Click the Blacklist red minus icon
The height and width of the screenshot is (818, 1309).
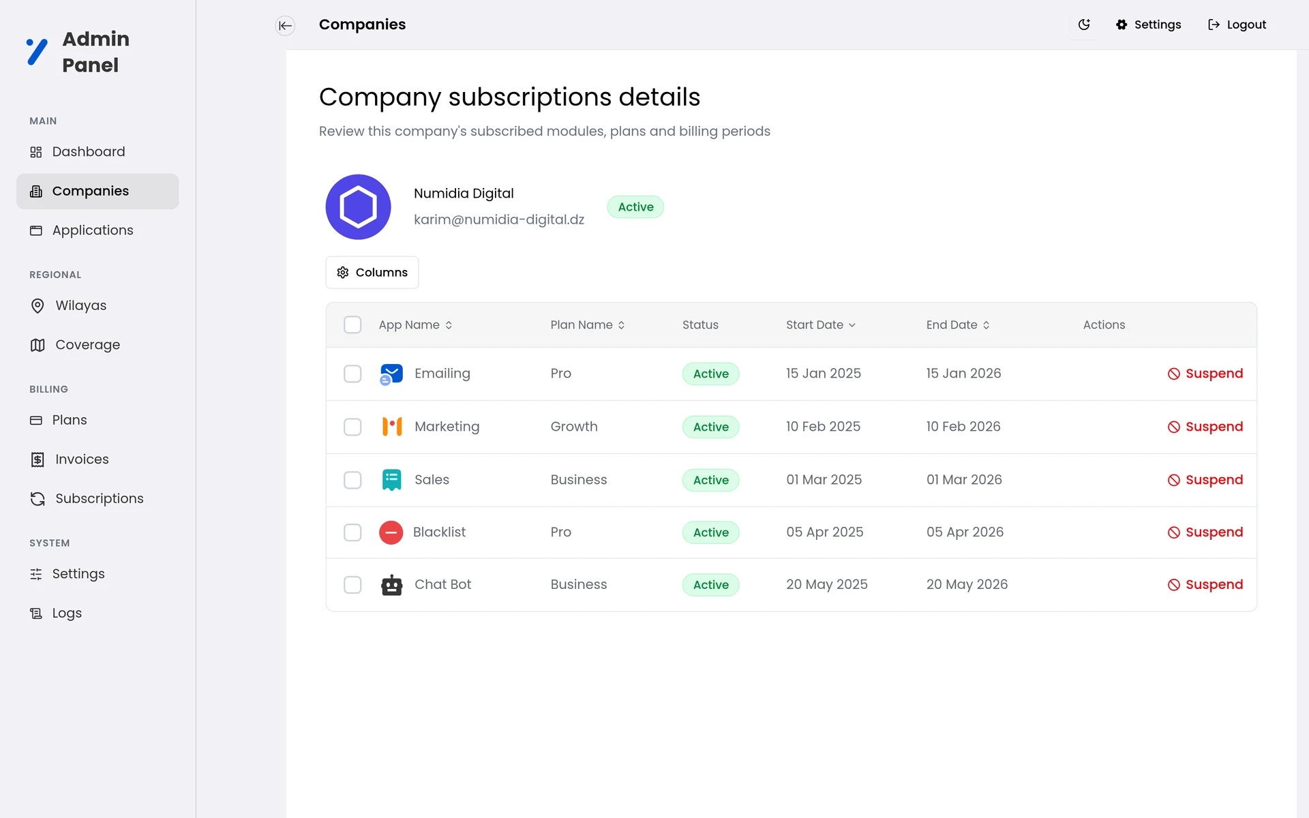(x=391, y=532)
